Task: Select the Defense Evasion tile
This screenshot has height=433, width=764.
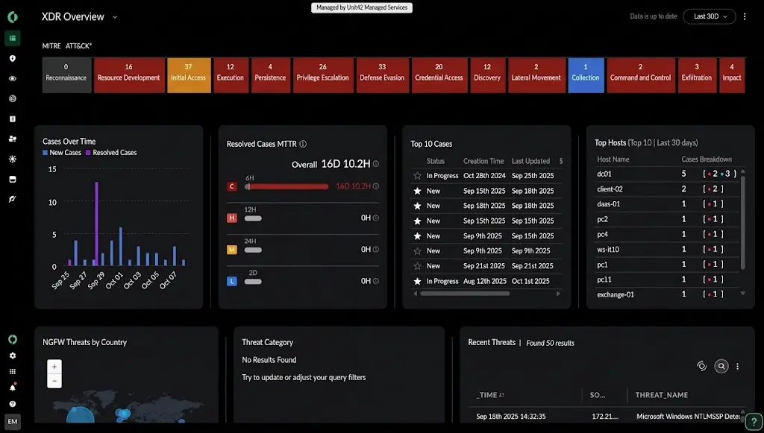Action: tap(383, 75)
